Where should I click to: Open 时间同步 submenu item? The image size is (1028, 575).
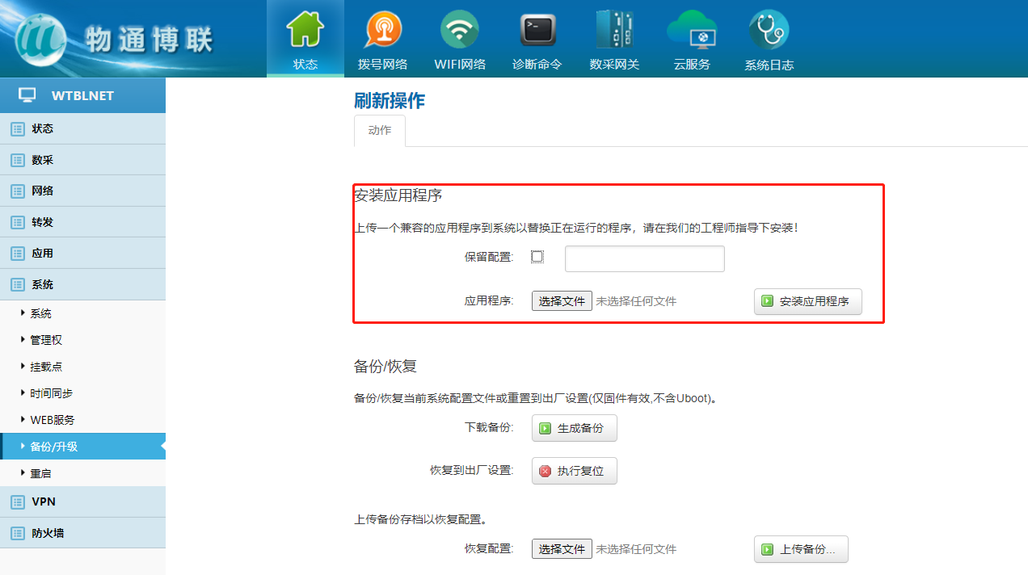click(x=52, y=393)
